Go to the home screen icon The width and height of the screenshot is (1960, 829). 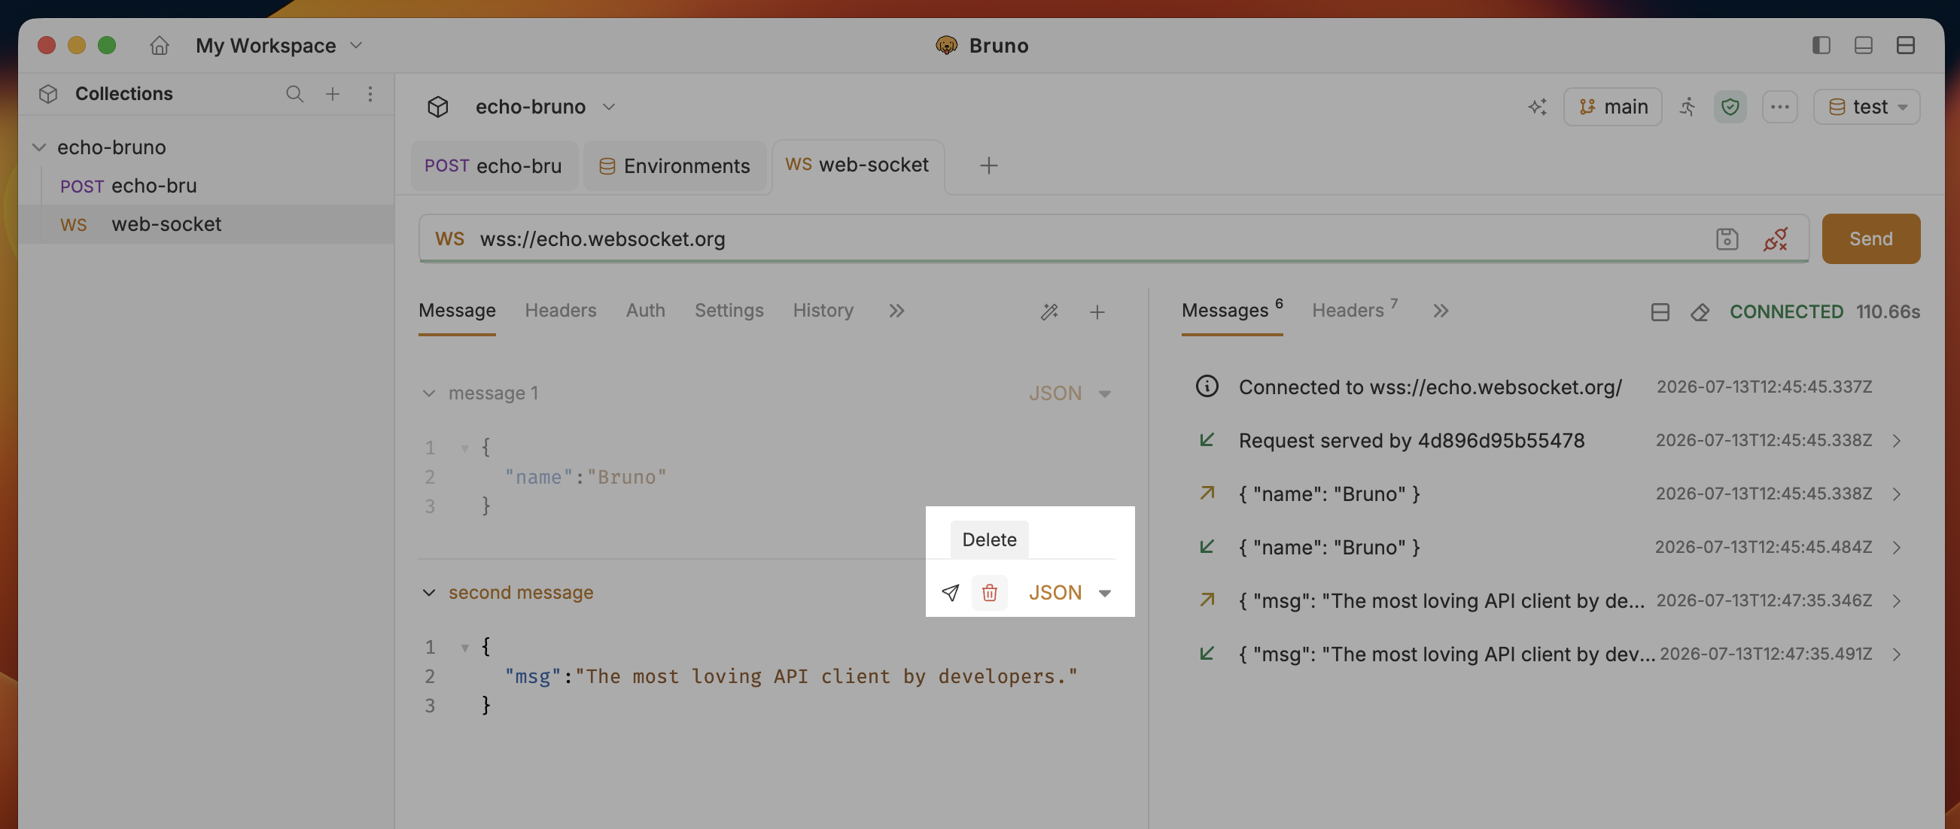tap(159, 46)
